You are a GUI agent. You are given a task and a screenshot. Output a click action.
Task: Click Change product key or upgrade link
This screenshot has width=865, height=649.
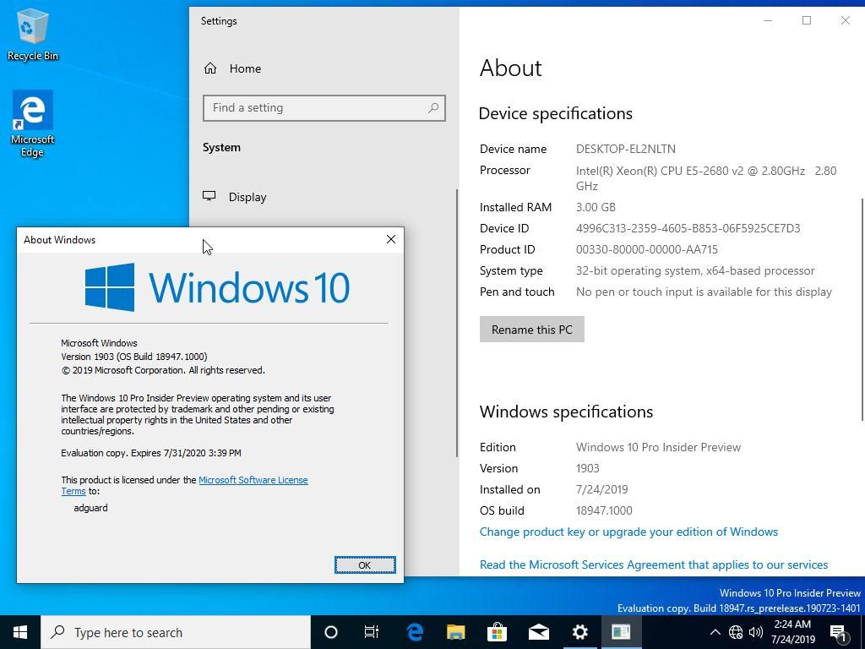[x=628, y=532]
